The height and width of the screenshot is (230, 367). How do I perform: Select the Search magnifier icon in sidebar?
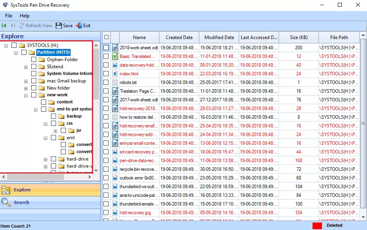(x=6, y=202)
